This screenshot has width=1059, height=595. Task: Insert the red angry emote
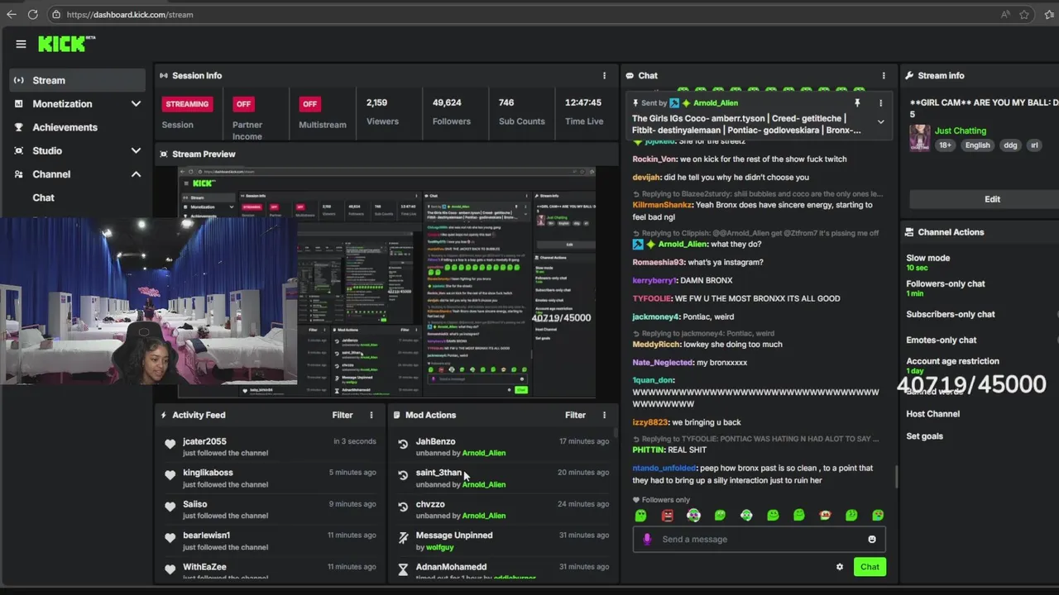(667, 515)
